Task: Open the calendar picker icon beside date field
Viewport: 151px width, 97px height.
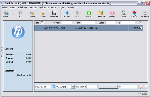Action: [x=53, y=87]
